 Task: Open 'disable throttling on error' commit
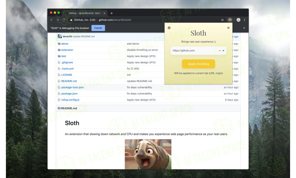pos(142,50)
